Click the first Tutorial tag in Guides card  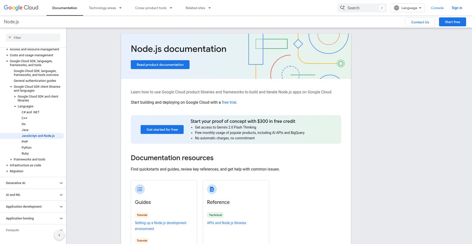click(142, 215)
